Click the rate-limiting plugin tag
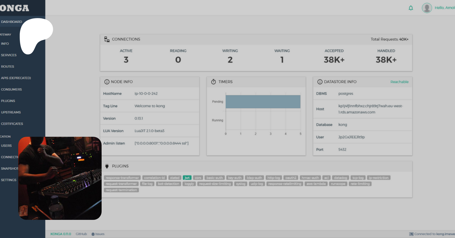Image resolution: width=455 pixels, height=238 pixels. click(x=360, y=184)
